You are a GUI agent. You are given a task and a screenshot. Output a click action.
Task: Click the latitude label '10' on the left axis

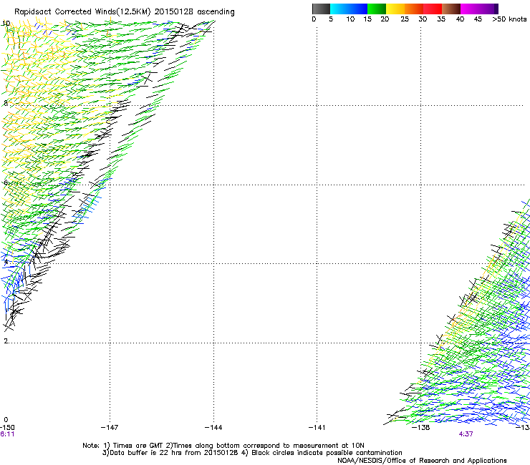coord(6,24)
